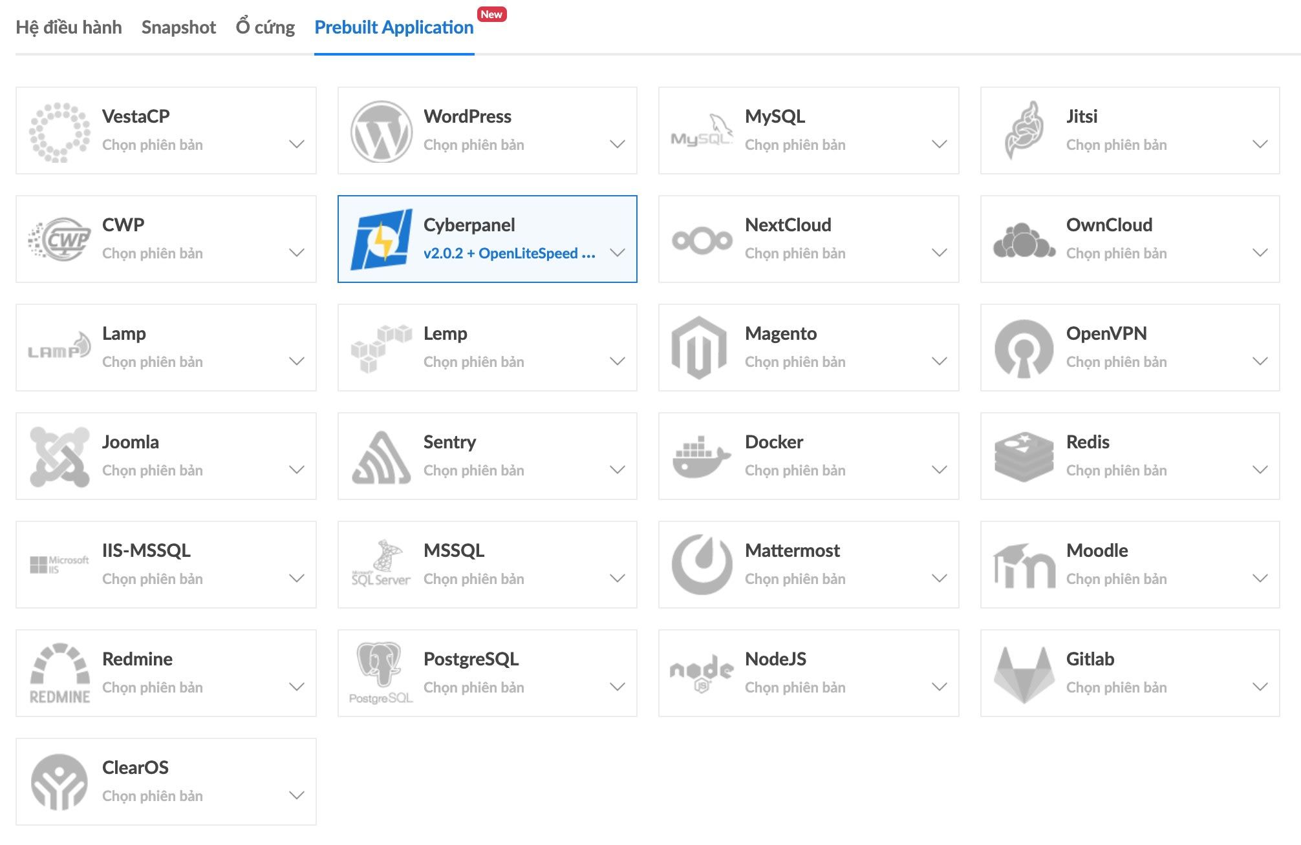Image resolution: width=1301 pixels, height=845 pixels.
Task: Open the Moodle version chevron
Action: (1260, 578)
